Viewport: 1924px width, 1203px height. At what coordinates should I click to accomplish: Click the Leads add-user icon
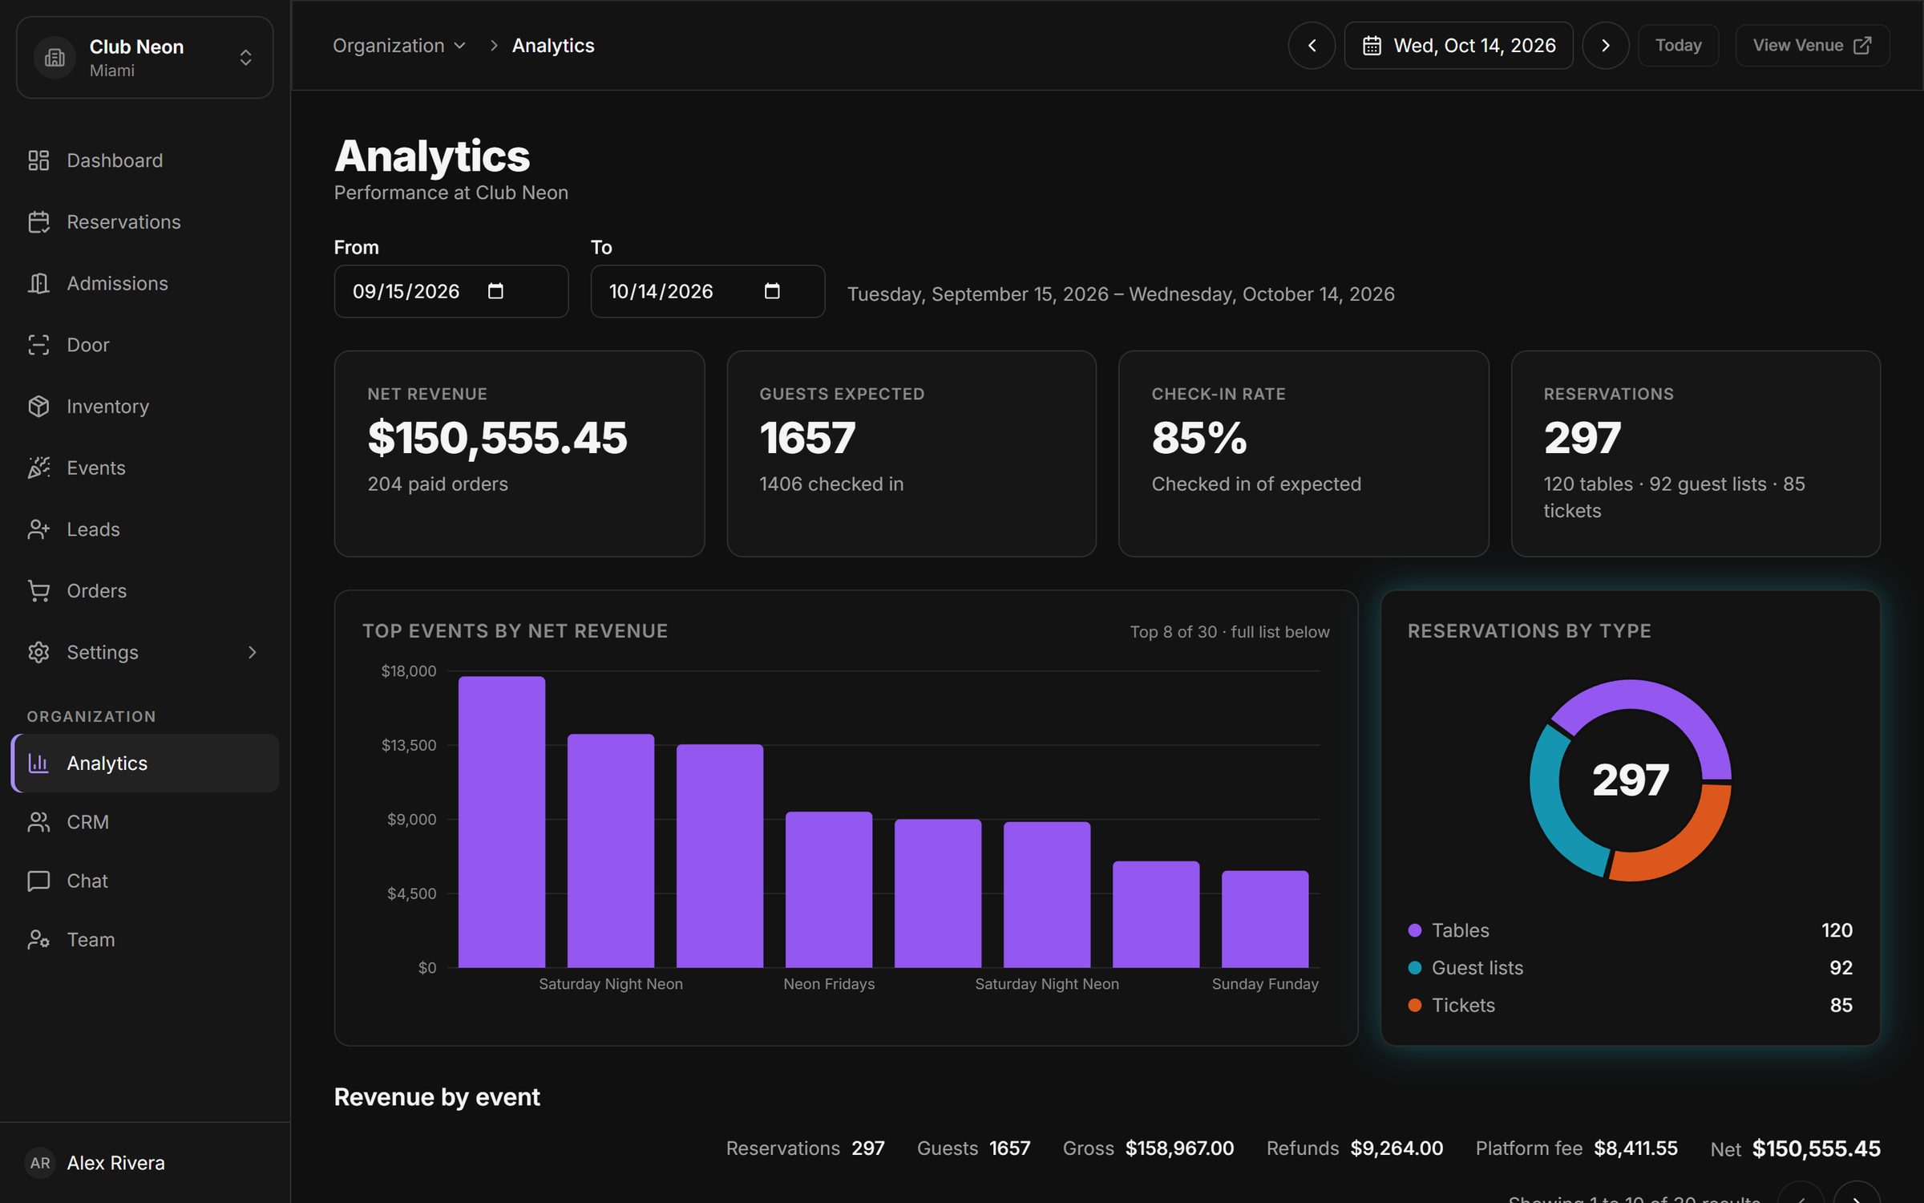[38, 529]
